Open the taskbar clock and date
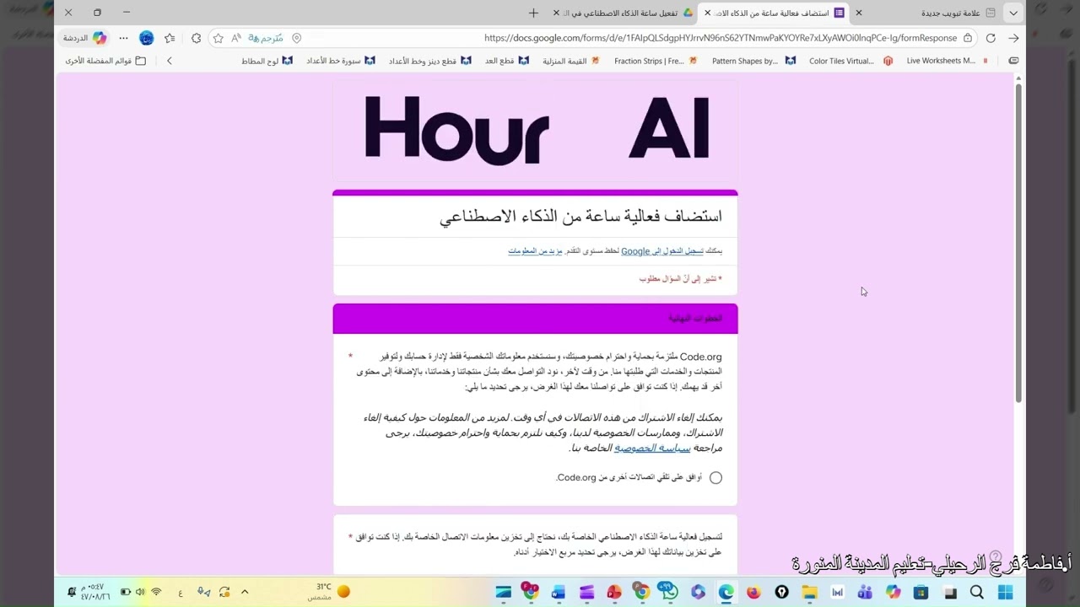This screenshot has width=1080, height=607. point(95,592)
